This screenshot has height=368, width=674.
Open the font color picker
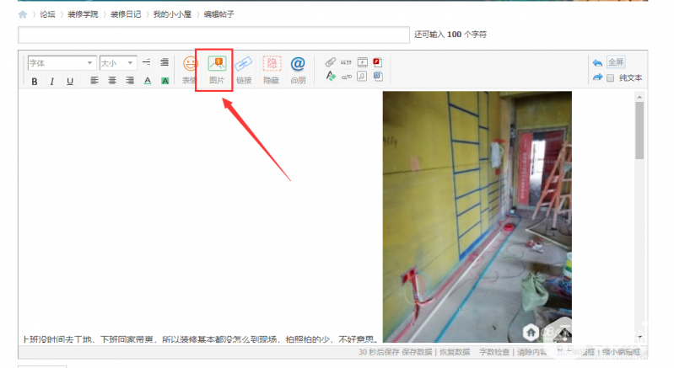pyautogui.click(x=147, y=81)
